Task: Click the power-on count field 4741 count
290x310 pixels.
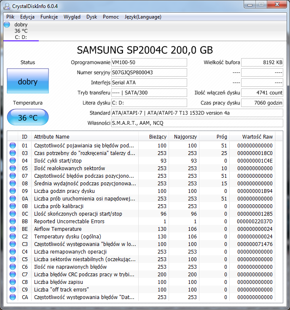Action: click(262, 93)
